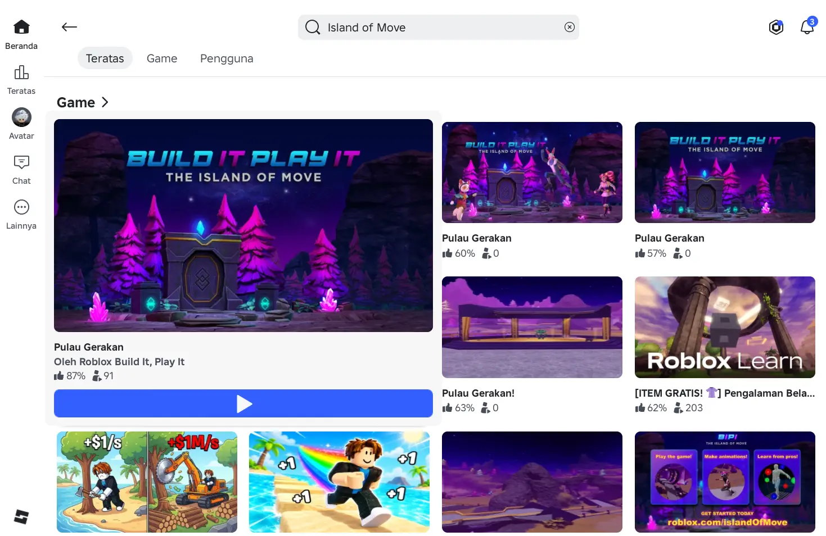This screenshot has width=826, height=536.
Task: Open the rainbow runner +1 game thumbnail
Action: [339, 482]
